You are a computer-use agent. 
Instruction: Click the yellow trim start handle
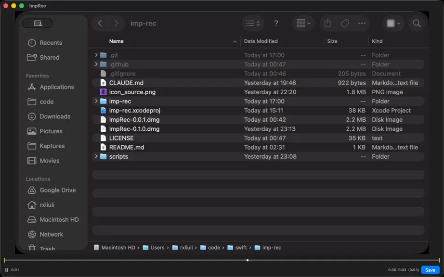pyautogui.click(x=4, y=260)
